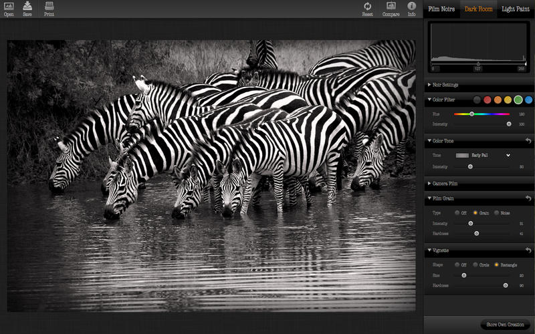
Task: Click the Print icon in the toolbar
Action: [x=49, y=7]
